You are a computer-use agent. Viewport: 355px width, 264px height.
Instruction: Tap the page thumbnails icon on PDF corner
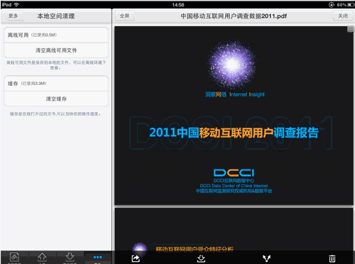click(350, 29)
